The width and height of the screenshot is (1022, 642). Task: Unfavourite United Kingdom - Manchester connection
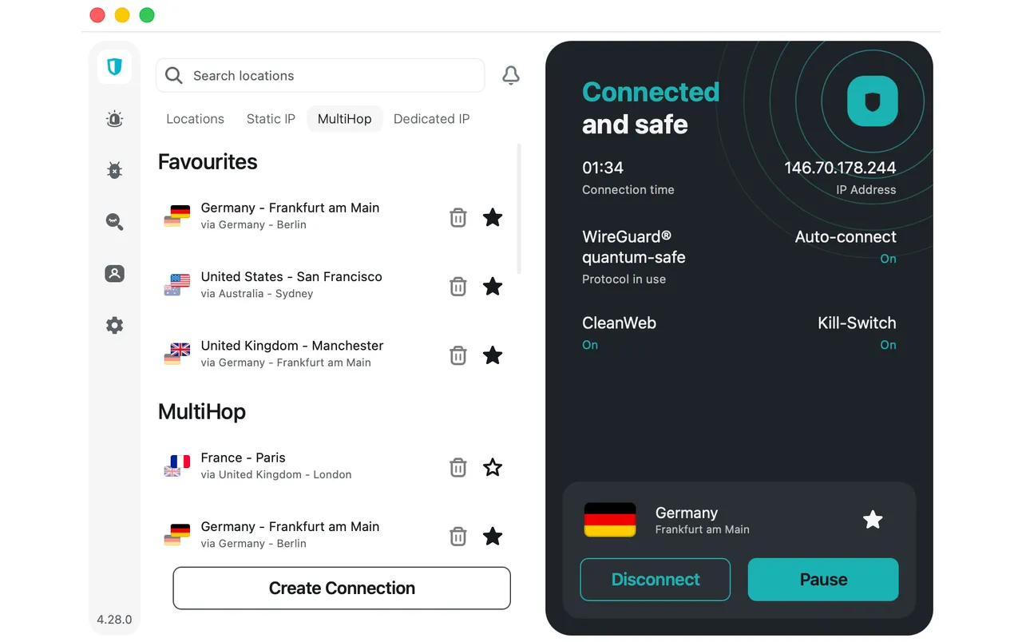click(x=493, y=355)
